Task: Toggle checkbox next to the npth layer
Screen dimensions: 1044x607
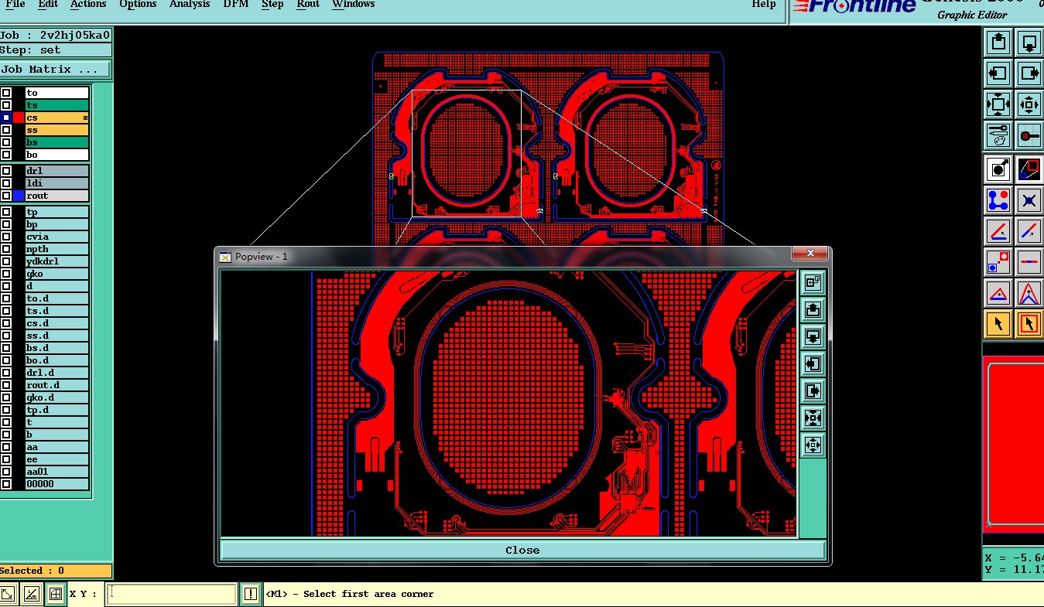Action: click(6, 249)
